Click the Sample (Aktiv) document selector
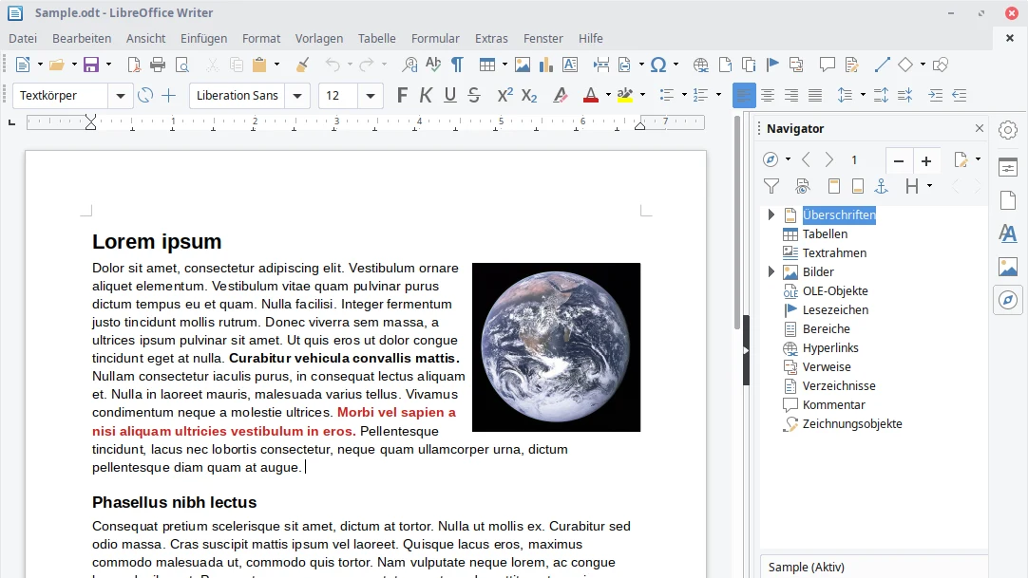 click(874, 567)
